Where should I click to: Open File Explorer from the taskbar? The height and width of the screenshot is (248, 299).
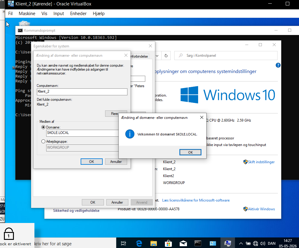153,243
